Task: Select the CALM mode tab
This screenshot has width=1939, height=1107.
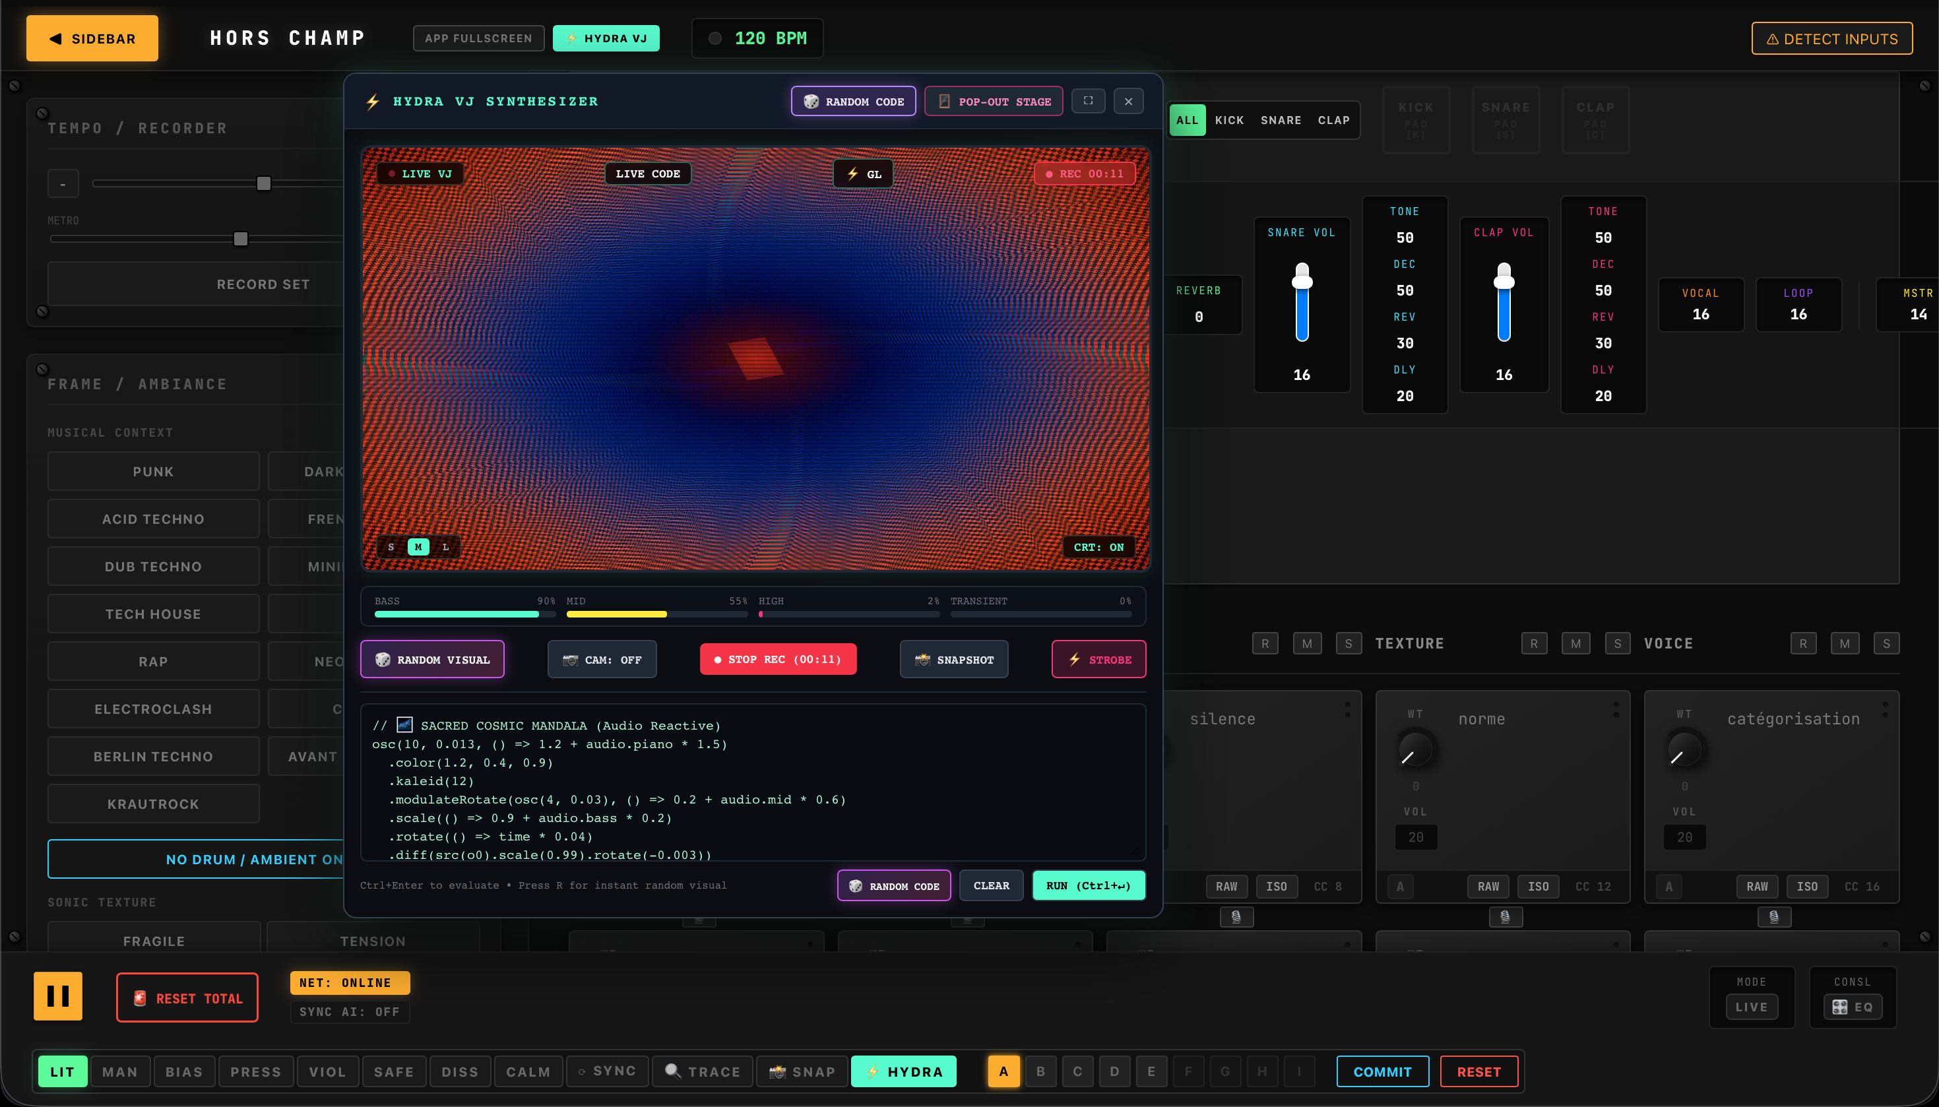Action: (x=528, y=1071)
